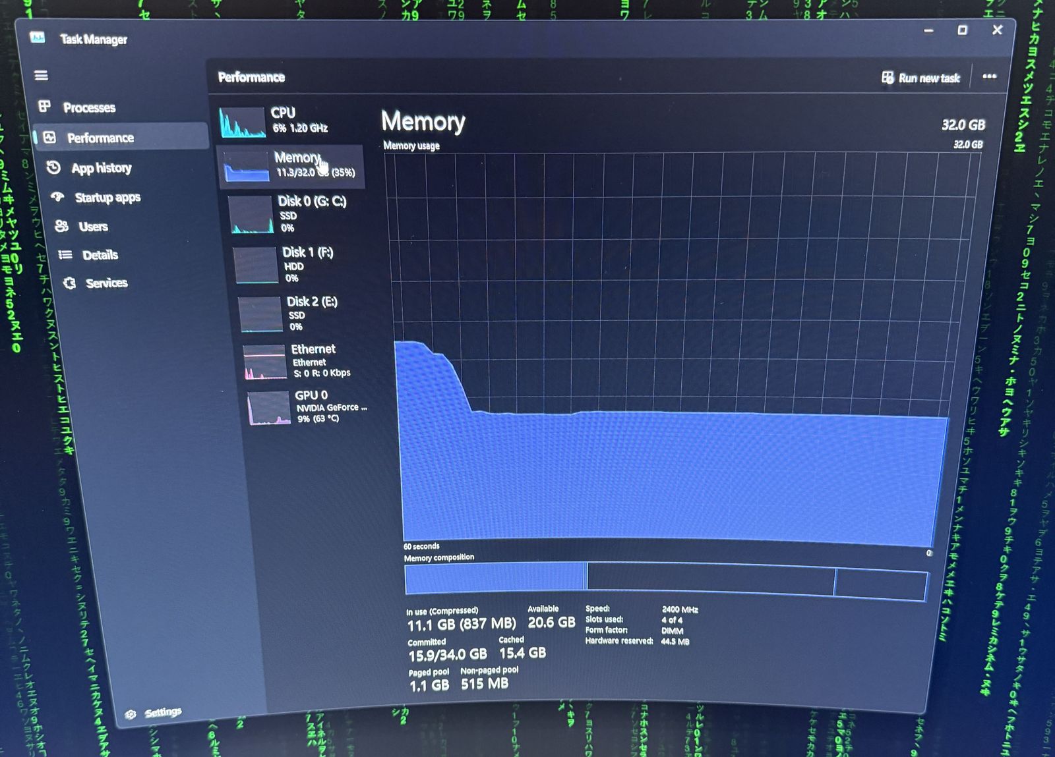Click the Slots used 4 of 4 value
This screenshot has width=1055, height=757.
click(x=672, y=620)
